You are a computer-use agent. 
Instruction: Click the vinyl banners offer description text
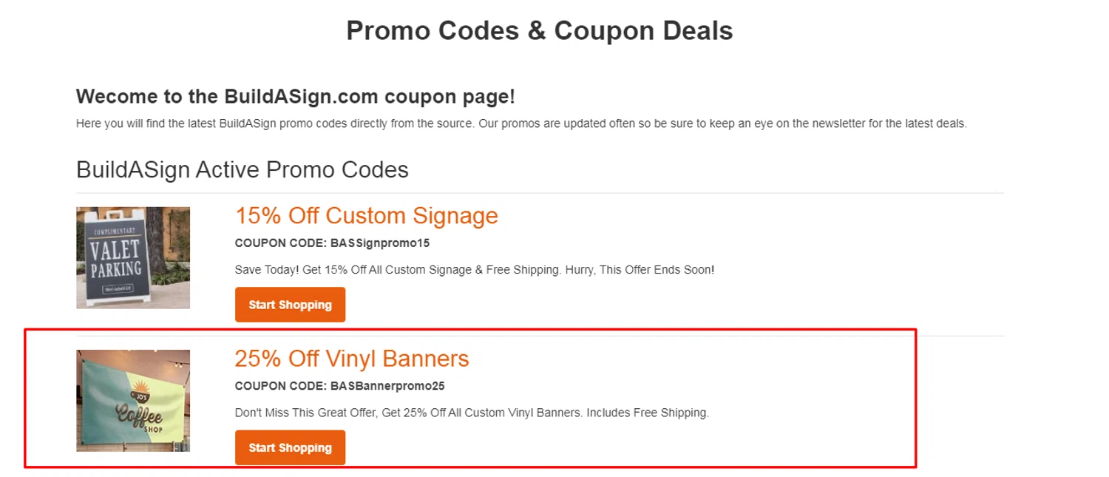pyautogui.click(x=471, y=413)
